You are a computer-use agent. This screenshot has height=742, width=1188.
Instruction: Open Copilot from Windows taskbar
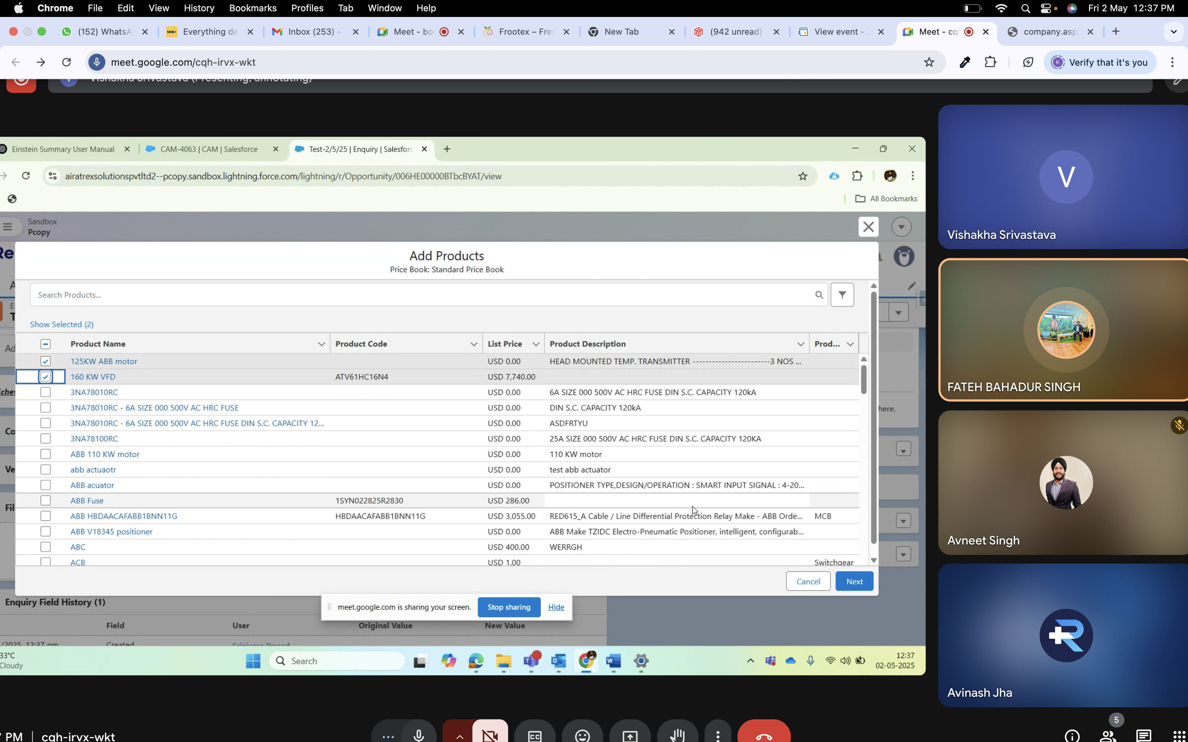pos(448,661)
